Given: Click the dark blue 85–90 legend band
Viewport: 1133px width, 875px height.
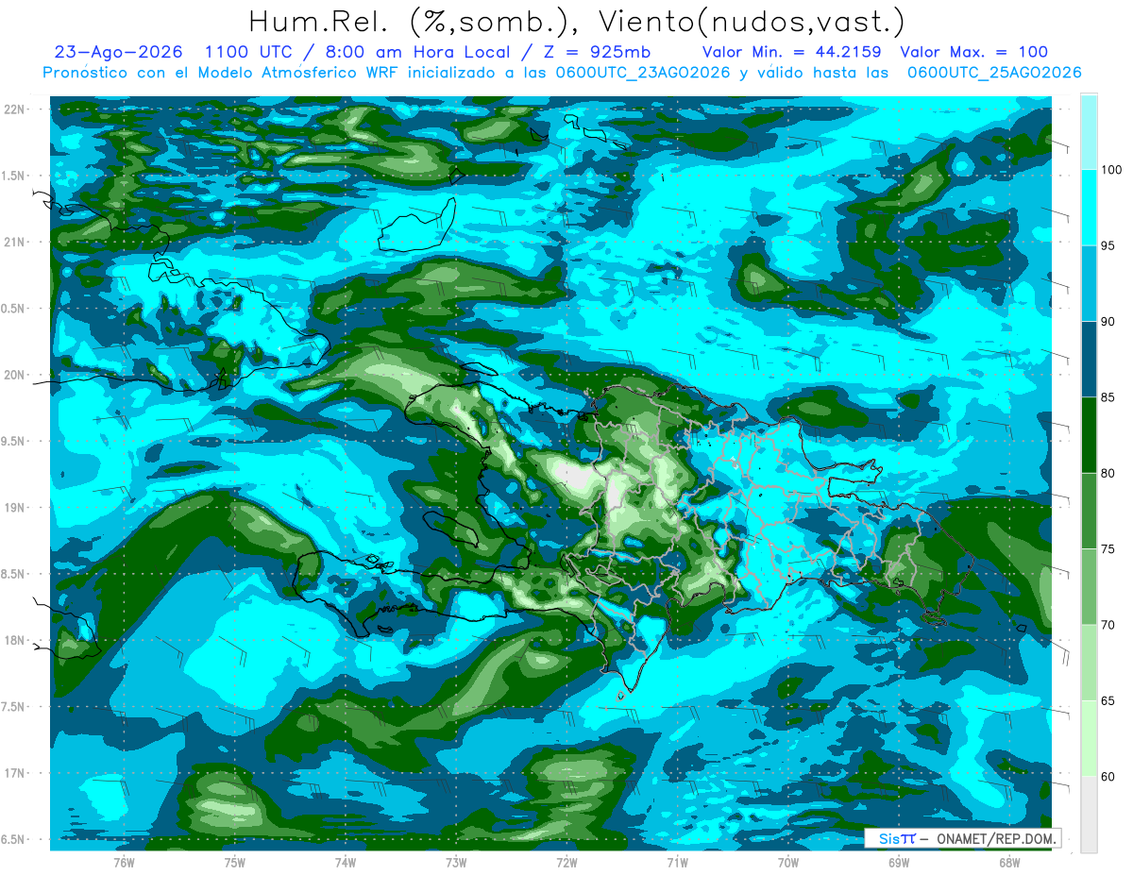Looking at the screenshot, I should pyautogui.click(x=1089, y=360).
